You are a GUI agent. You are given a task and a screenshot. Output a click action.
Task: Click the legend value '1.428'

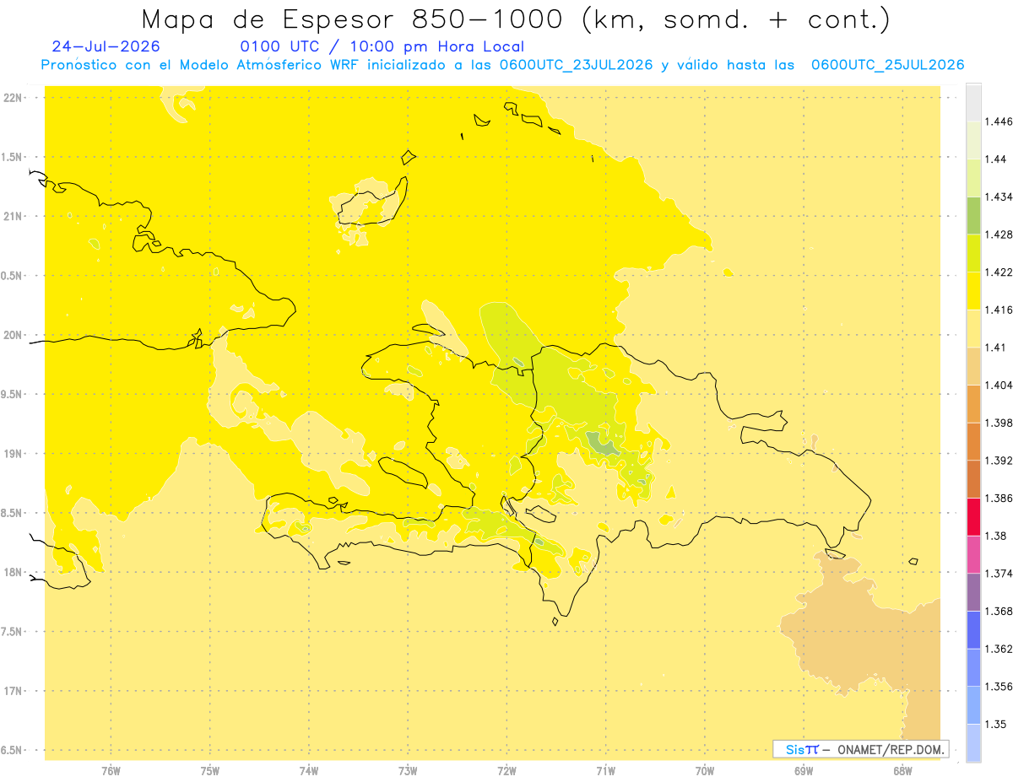point(999,235)
